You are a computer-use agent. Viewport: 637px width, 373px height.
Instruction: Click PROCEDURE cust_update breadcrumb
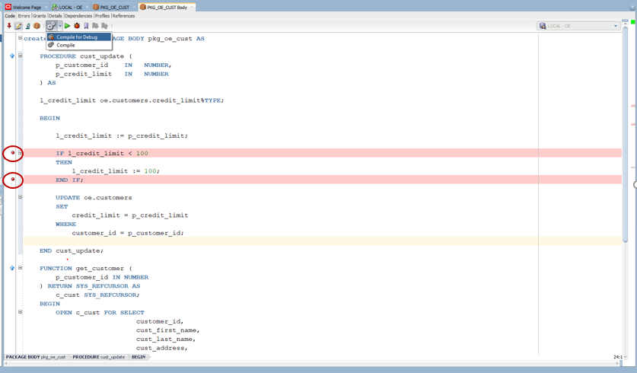(x=99, y=357)
